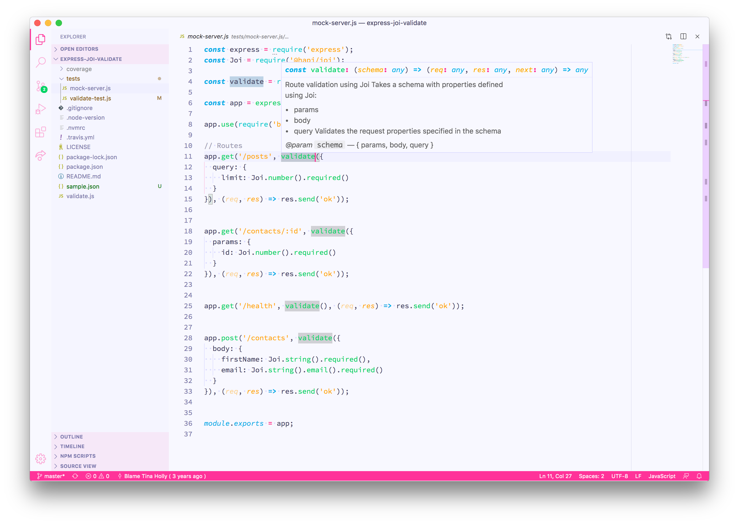
Task: Open validate-test.js in the explorer
Action: coord(90,98)
